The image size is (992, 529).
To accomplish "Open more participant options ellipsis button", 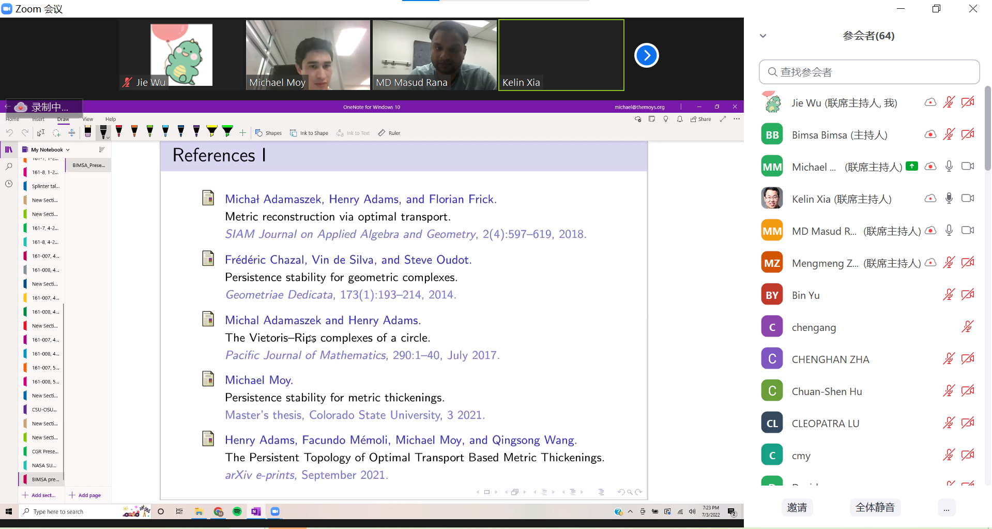I will [947, 507].
